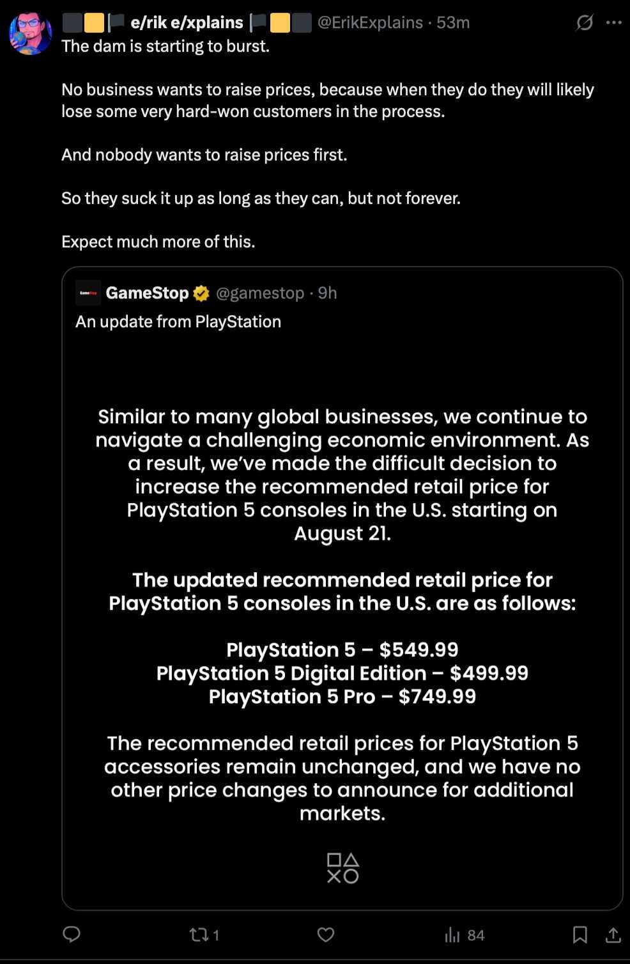Bookmark this post
The image size is (630, 964).
580,935
